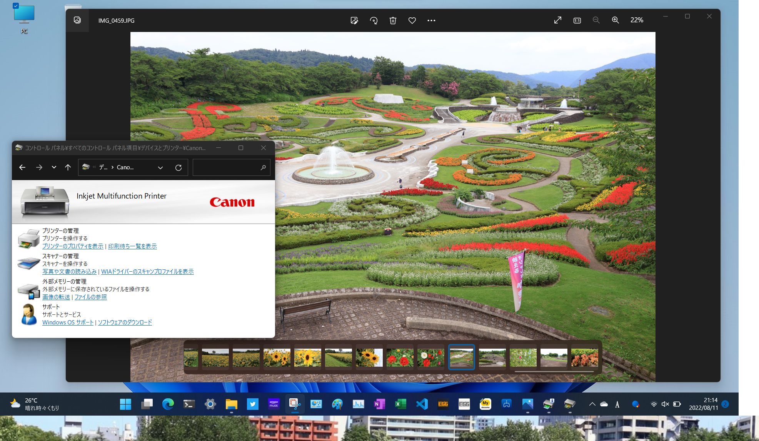Select the sunflower close-up thumbnail in filmstrip
Viewport: 759px width, 441px height.
coord(307,357)
